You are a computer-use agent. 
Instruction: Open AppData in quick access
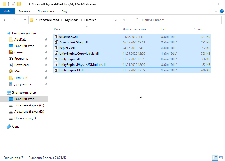[x=20, y=40]
